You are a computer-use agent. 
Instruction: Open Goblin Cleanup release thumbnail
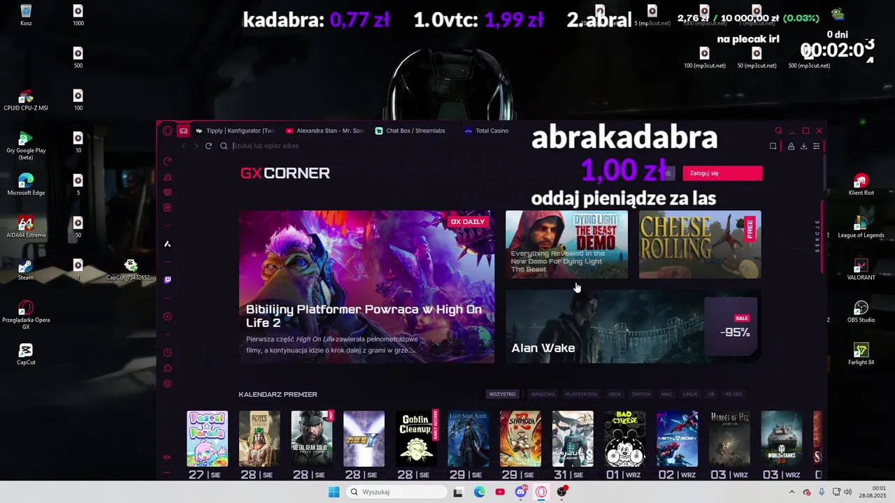[416, 439]
